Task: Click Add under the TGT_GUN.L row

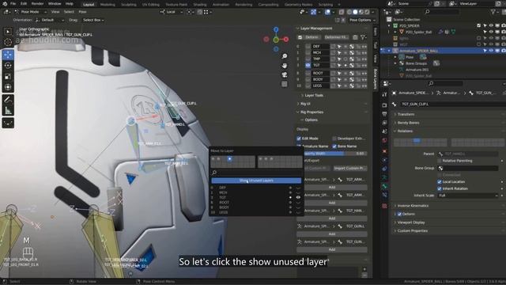Action: pyautogui.click(x=332, y=234)
